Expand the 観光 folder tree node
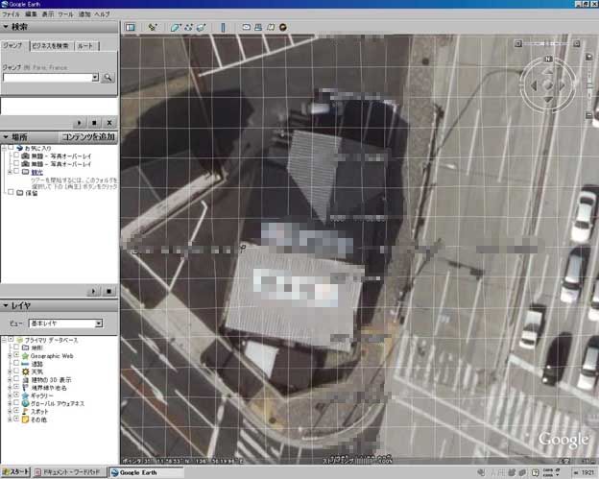 [10, 172]
